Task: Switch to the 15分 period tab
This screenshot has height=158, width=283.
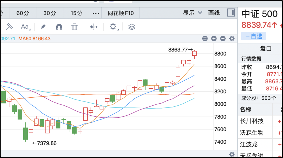Action: click(x=77, y=13)
